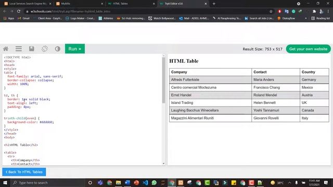Open the Search all Jobs LinkedIn bookmark
The height and width of the screenshot is (187, 333).
259,19
